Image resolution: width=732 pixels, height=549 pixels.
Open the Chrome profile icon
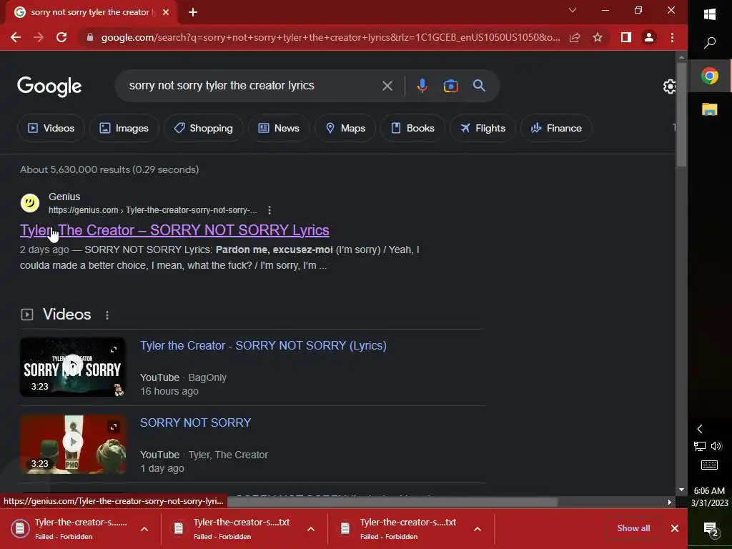point(649,37)
